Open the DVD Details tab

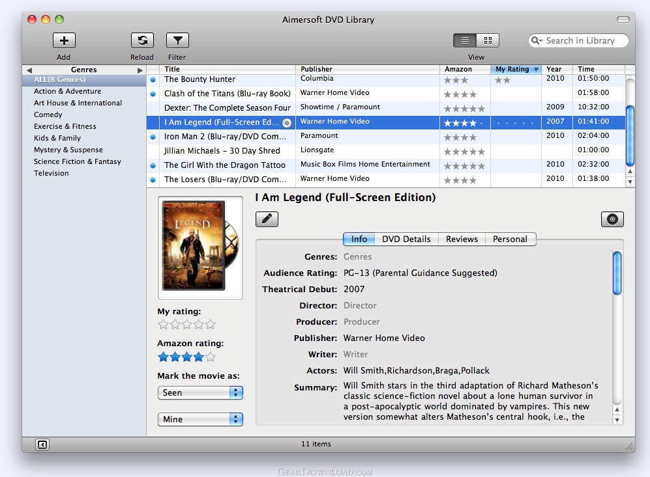[406, 239]
